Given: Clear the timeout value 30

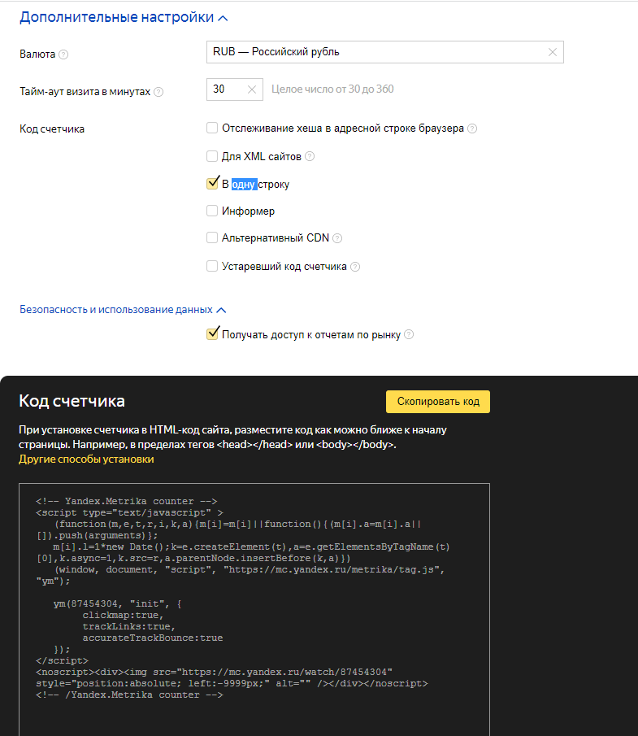Looking at the screenshot, I should (x=251, y=89).
